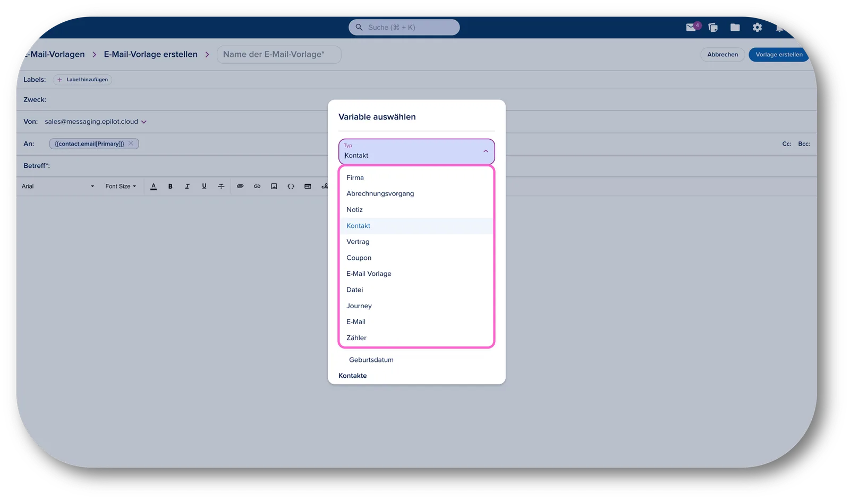Collapse the Typ dropdown chevron
The image size is (850, 500).
(x=486, y=151)
